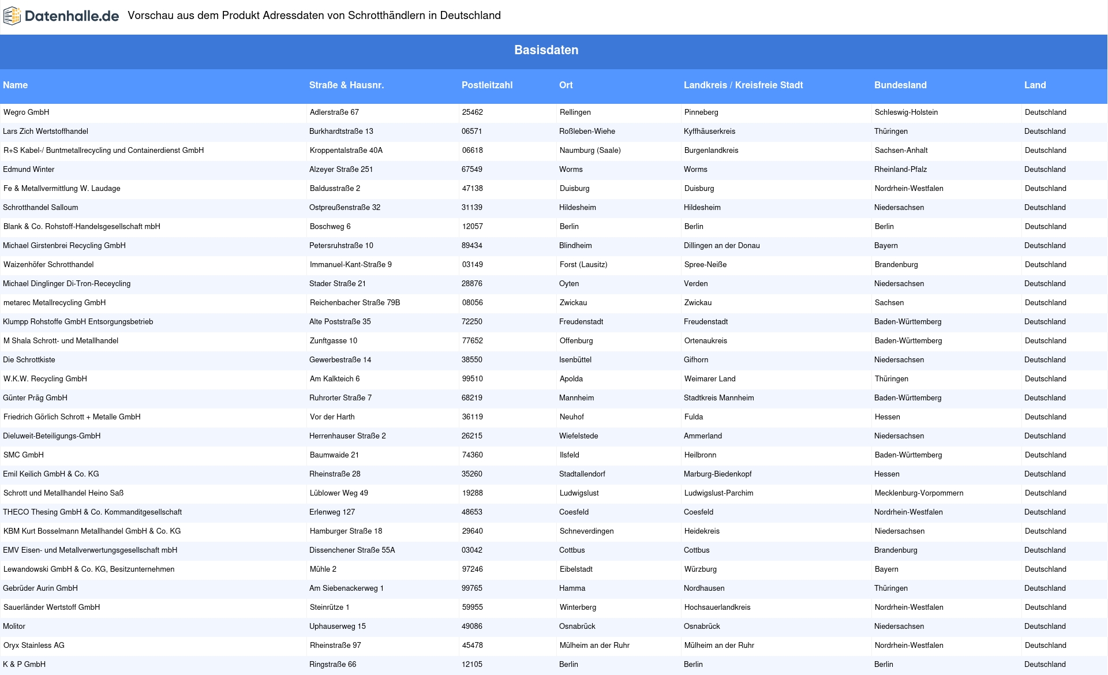Select address Immanuel-Kant-Straße 9
Screen dimensions: 1108x675
click(351, 265)
